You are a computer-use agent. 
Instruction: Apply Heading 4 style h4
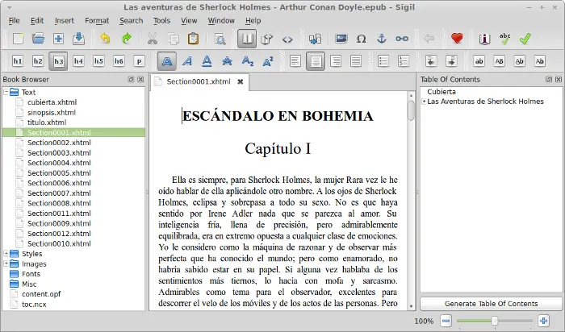click(x=78, y=61)
